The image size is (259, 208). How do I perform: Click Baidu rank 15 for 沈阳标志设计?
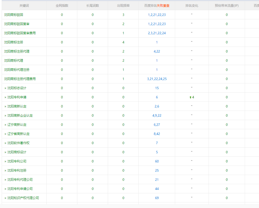[x=157, y=88]
